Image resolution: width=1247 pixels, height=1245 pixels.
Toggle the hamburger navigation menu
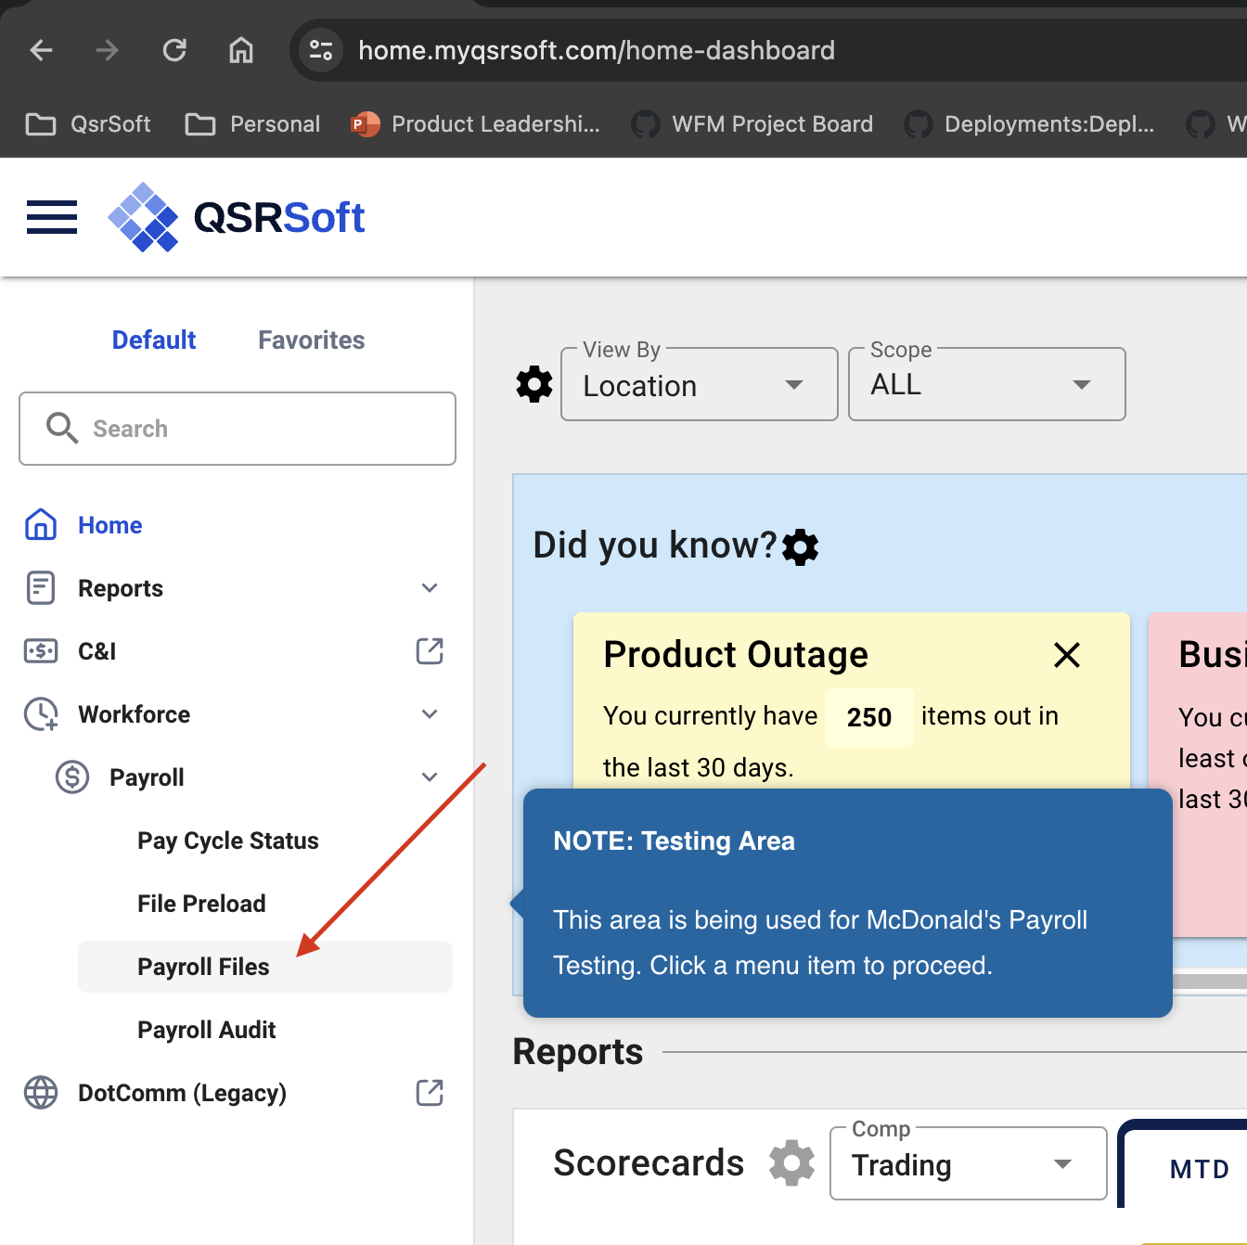pyautogui.click(x=52, y=217)
